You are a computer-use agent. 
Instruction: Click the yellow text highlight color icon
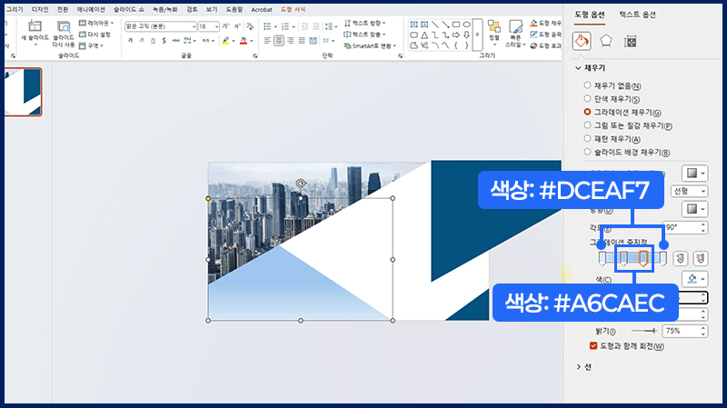click(x=225, y=41)
